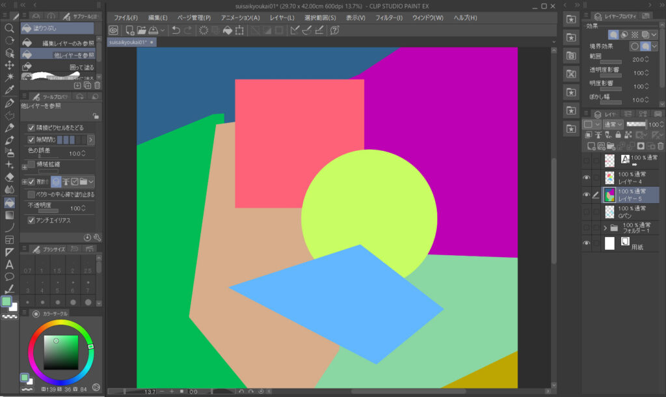Screen dimensions: 666x397
Task: Pick the Eyedropper tool
Action: pos(10,90)
